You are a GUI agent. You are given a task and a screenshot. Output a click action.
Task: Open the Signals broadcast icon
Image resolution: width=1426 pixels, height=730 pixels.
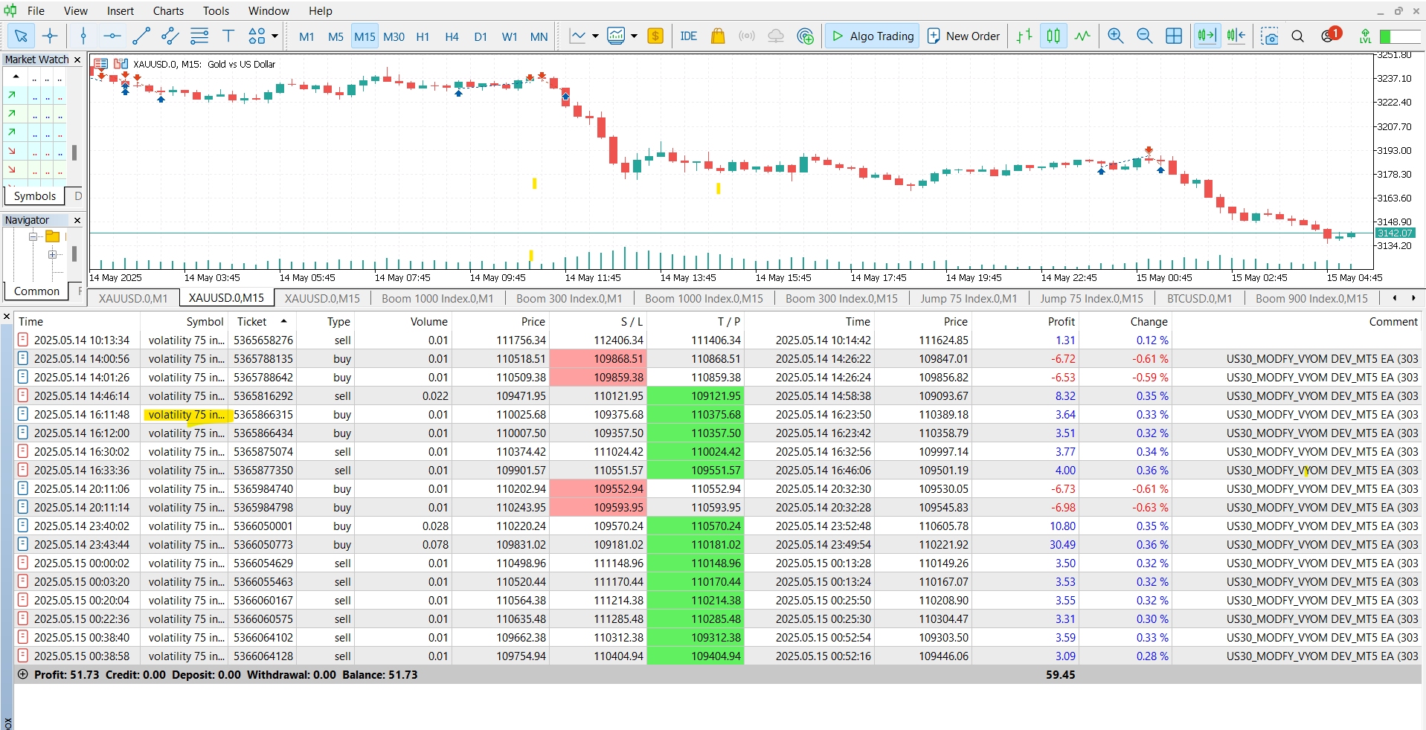(x=747, y=36)
